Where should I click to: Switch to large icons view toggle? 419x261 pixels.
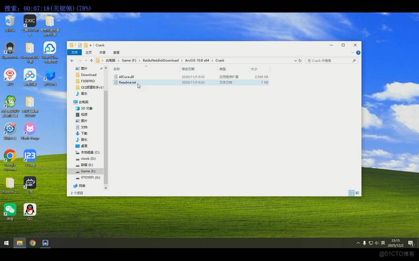357,193
